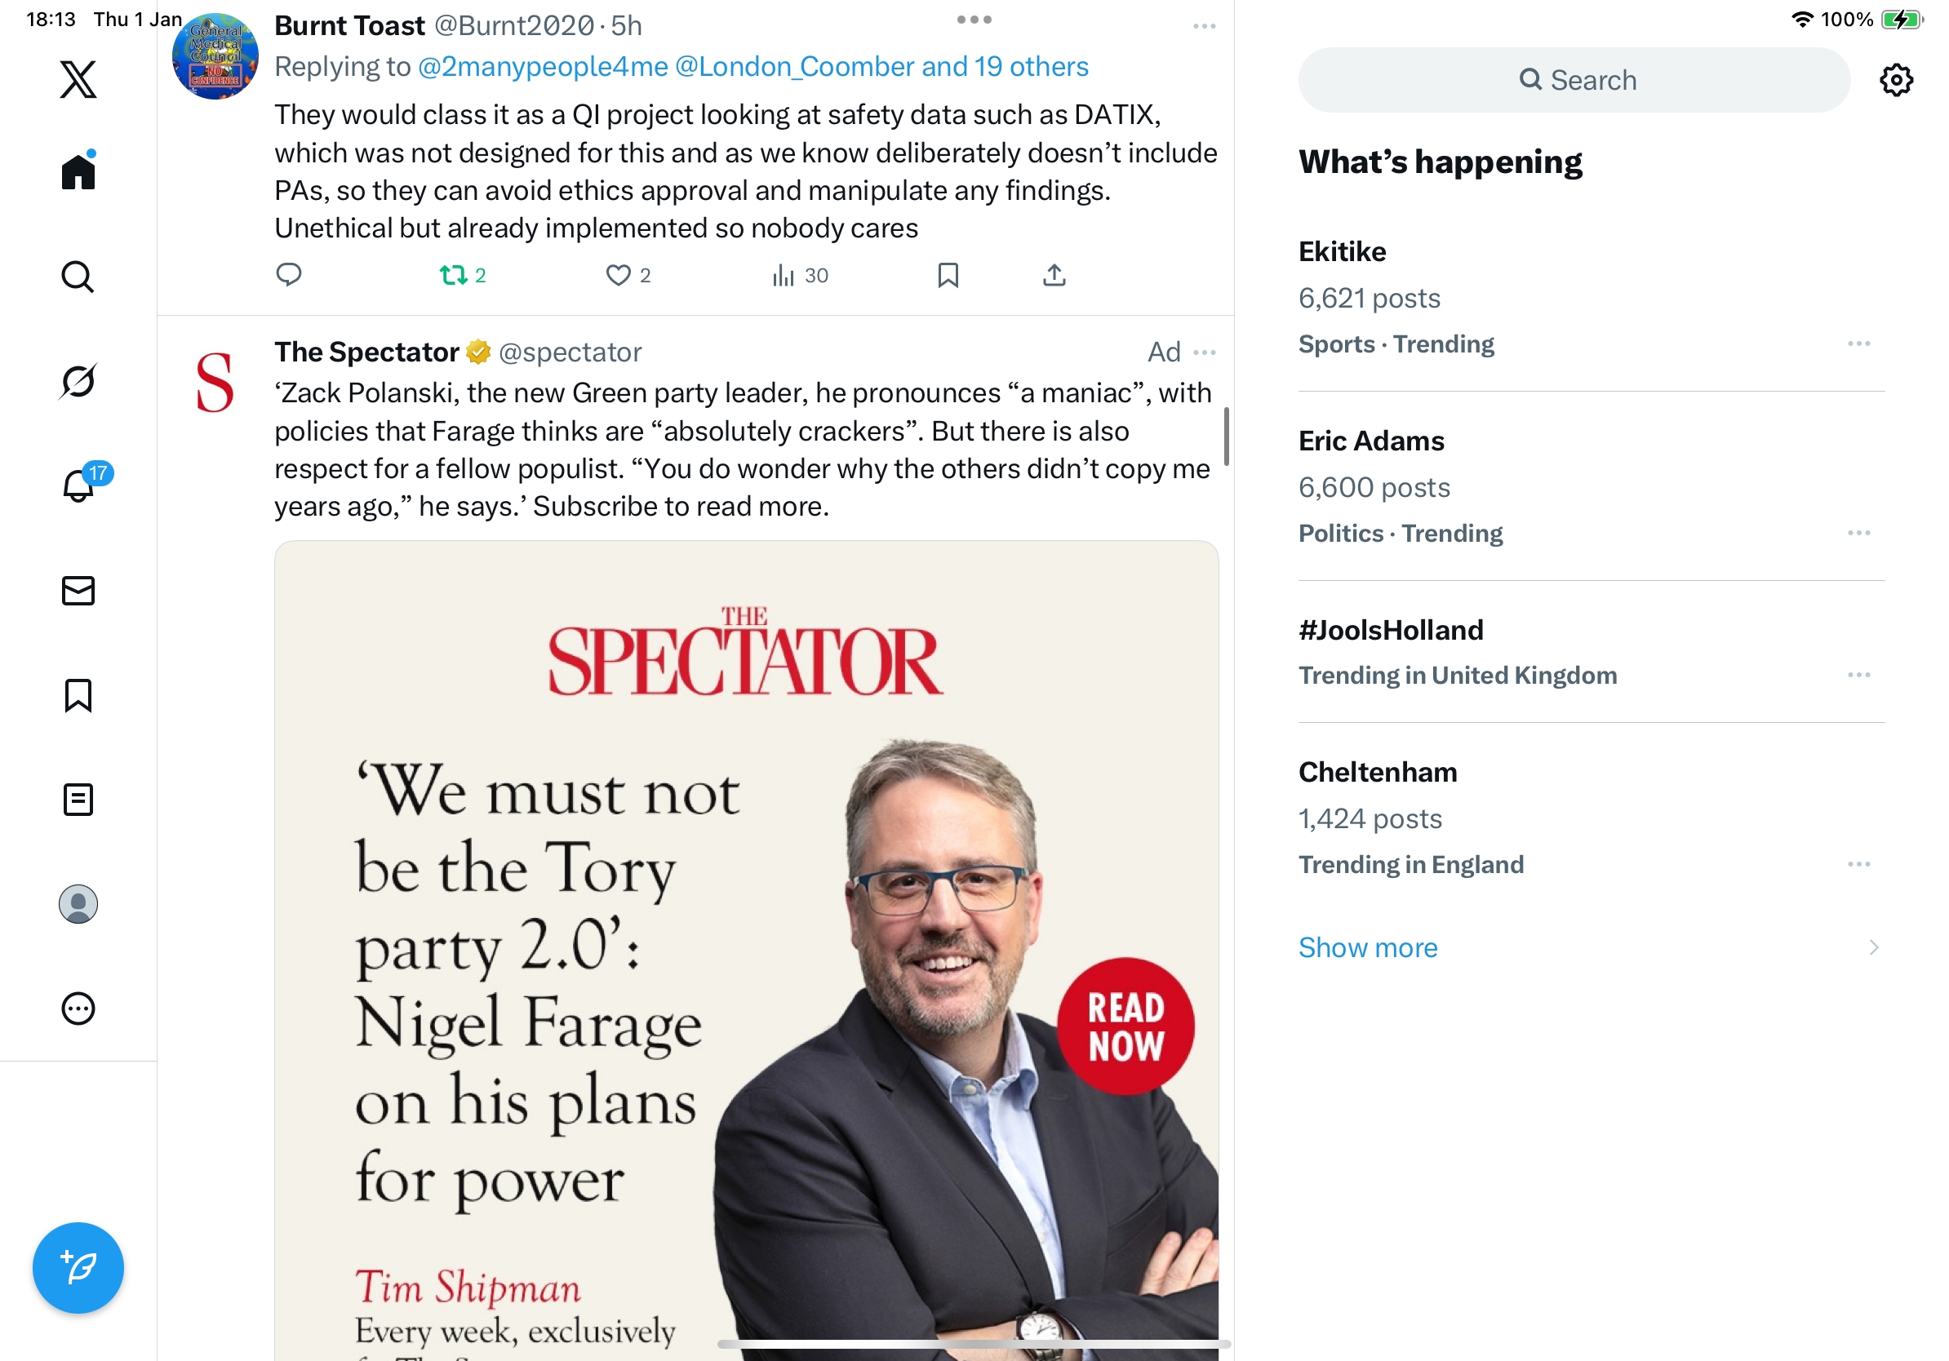Open Bookmarks in the sidebar
Viewport: 1949px width, 1361px height.
(78, 695)
